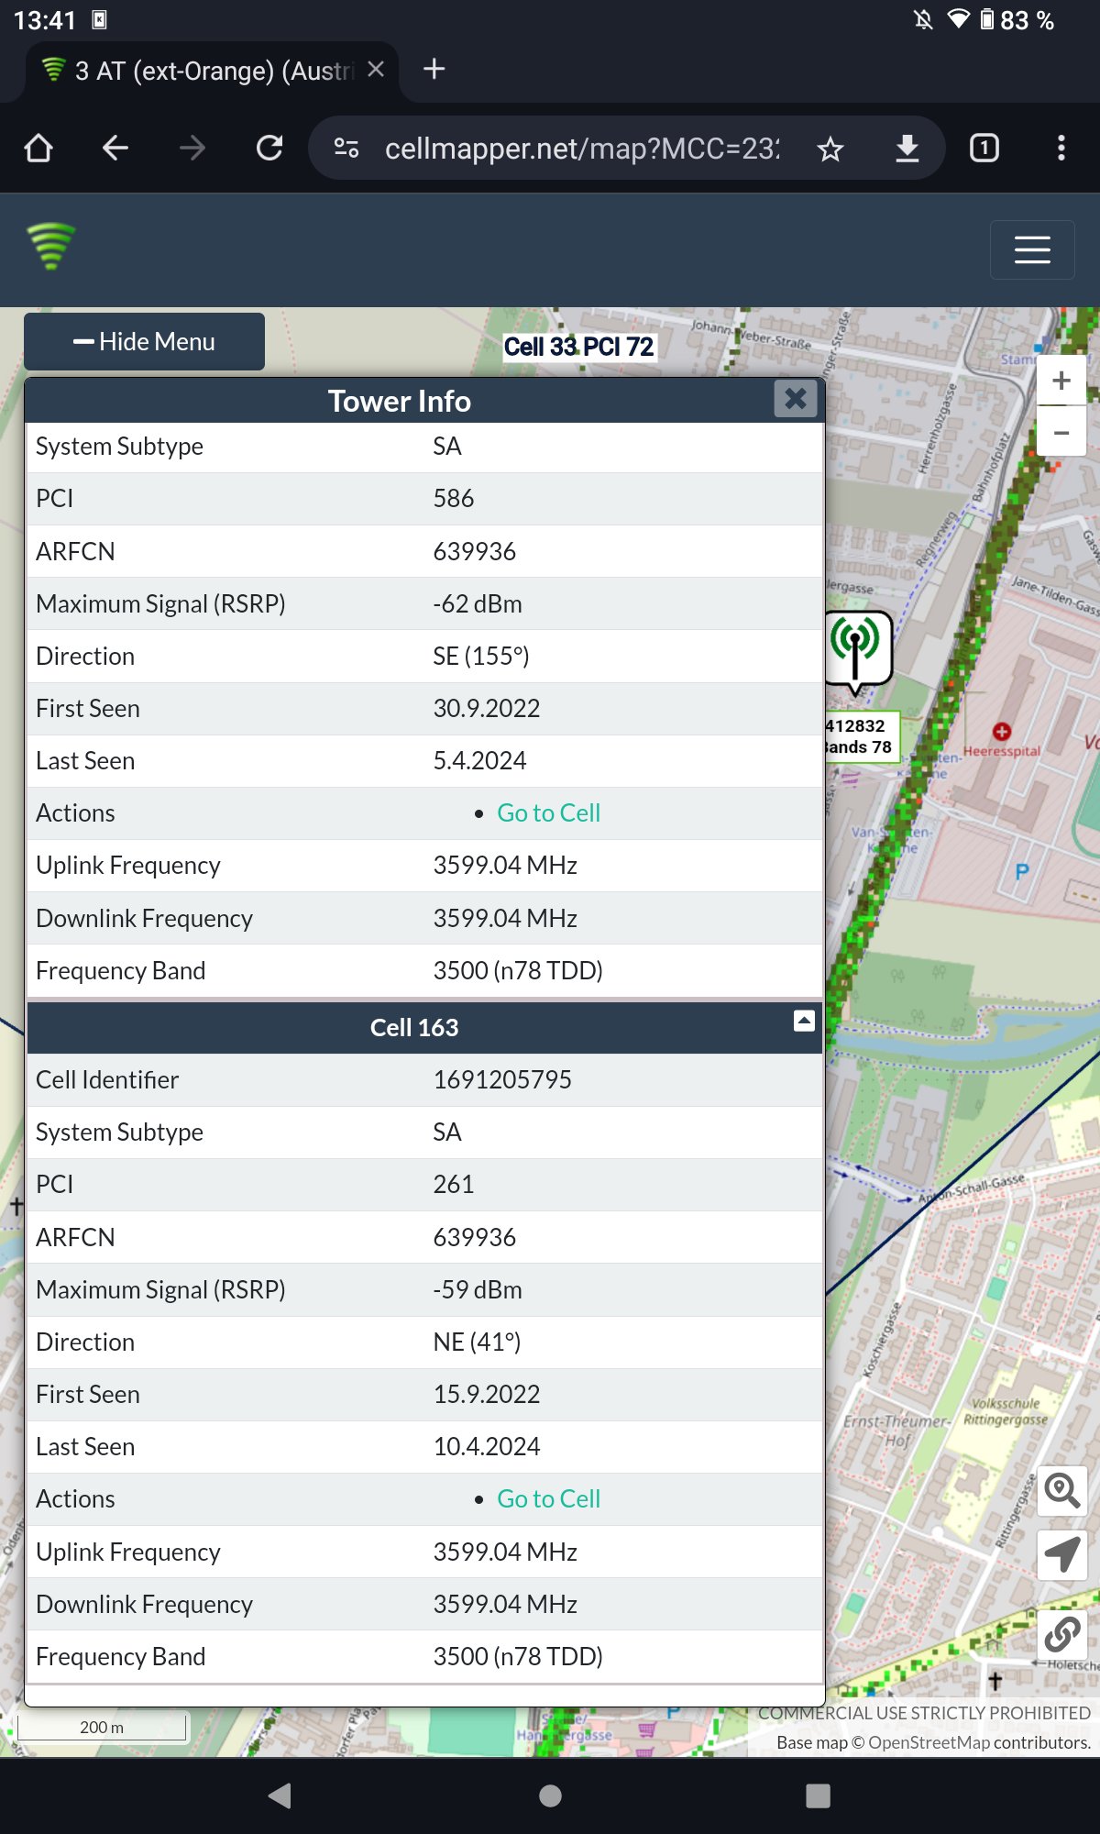Image resolution: width=1100 pixels, height=1834 pixels.
Task: Select Last Seen date 10.4.2024
Action: [487, 1447]
